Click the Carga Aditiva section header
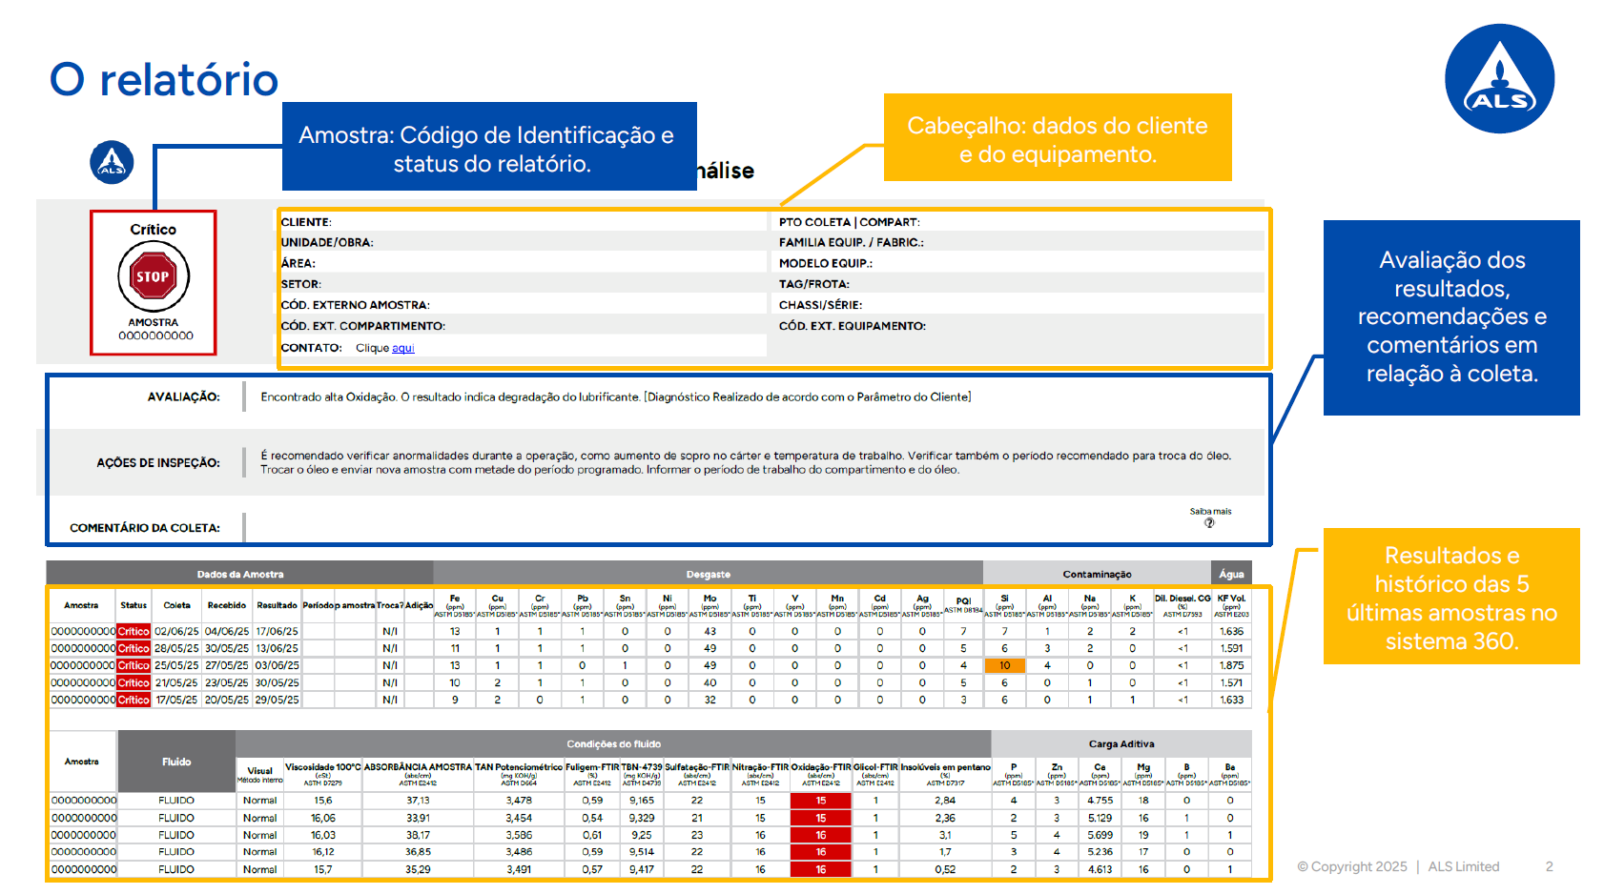Screen dimensions: 1604x894 (x=1121, y=743)
